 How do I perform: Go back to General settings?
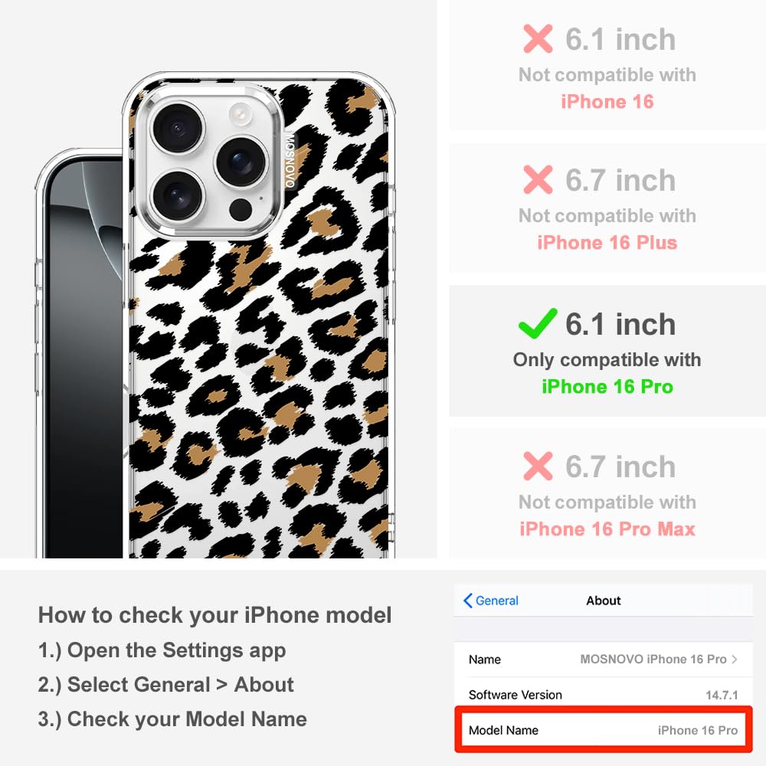(x=491, y=601)
